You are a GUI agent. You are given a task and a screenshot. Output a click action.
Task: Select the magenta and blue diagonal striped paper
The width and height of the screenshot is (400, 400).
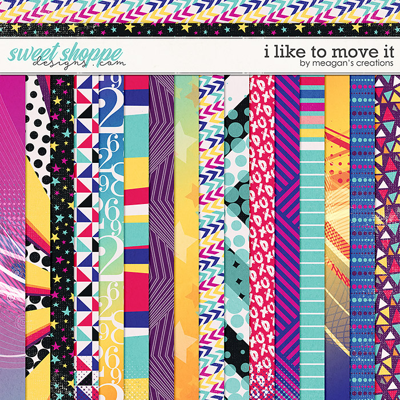(x=287, y=237)
